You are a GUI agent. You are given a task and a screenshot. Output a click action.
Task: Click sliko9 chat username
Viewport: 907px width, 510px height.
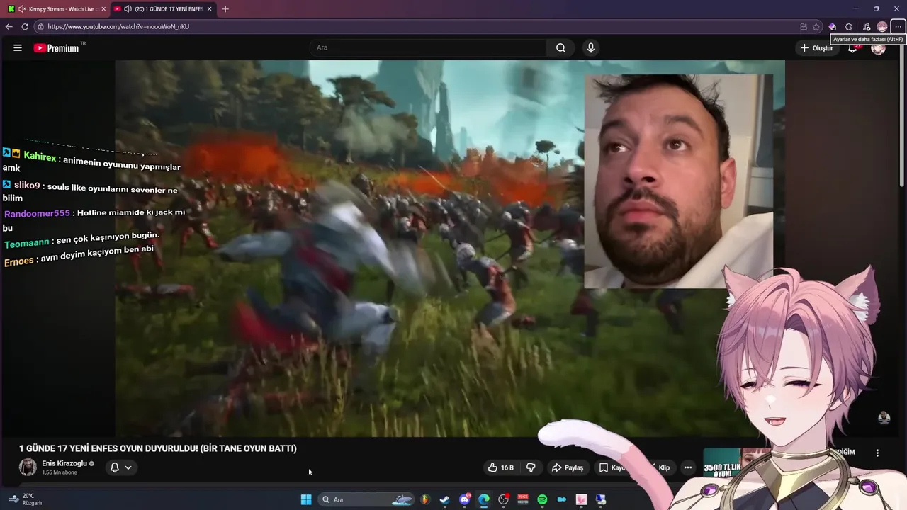tap(28, 186)
